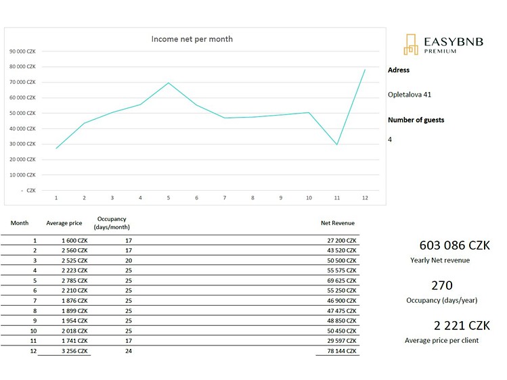
Task: Click net revenue cell '50 450 CZK'
Action: point(341,331)
